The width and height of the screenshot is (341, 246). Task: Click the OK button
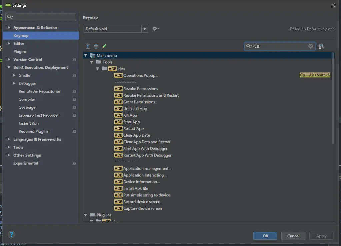265,236
